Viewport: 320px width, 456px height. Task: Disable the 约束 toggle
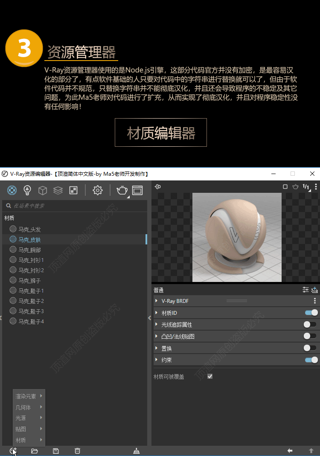pos(311,360)
